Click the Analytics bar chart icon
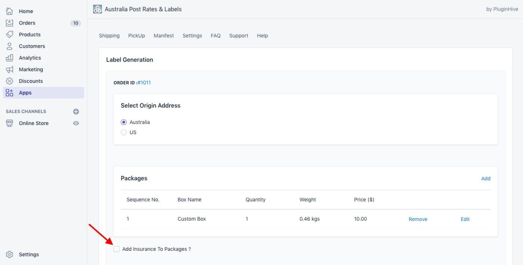This screenshot has height=265, width=523. tap(10, 58)
